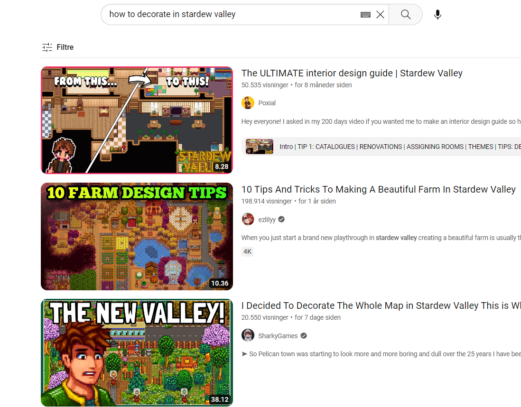
Task: Click the 8.28 duration badge
Action: [x=221, y=166]
